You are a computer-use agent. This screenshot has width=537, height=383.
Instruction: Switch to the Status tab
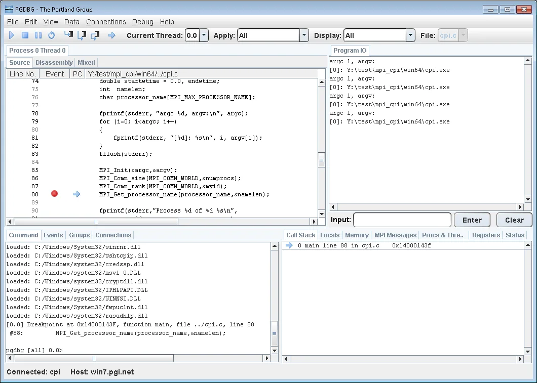[515, 235]
